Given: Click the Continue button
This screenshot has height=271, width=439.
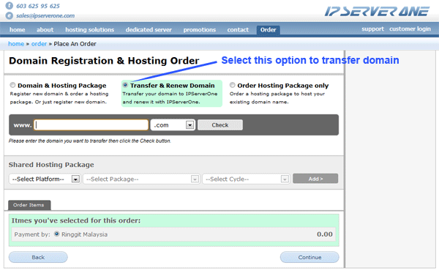Looking at the screenshot, I should click(x=309, y=257).
